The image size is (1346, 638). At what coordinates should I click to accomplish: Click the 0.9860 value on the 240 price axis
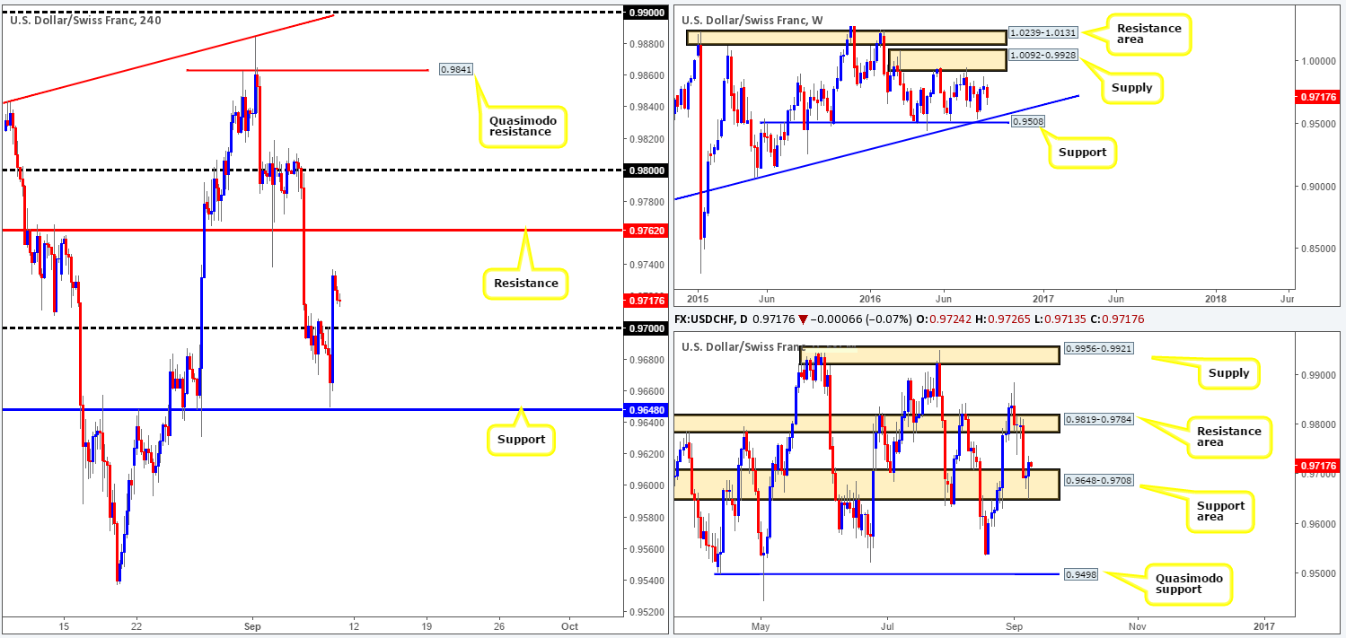[x=647, y=75]
